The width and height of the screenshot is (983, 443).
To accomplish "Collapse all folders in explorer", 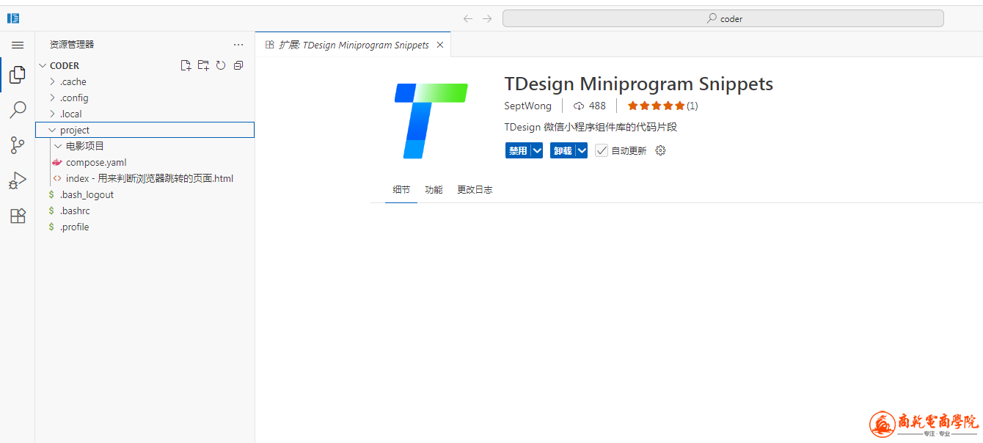I will pos(238,65).
